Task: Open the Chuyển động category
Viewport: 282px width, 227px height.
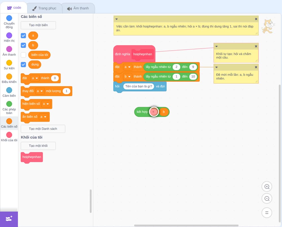Action: tap(9, 22)
